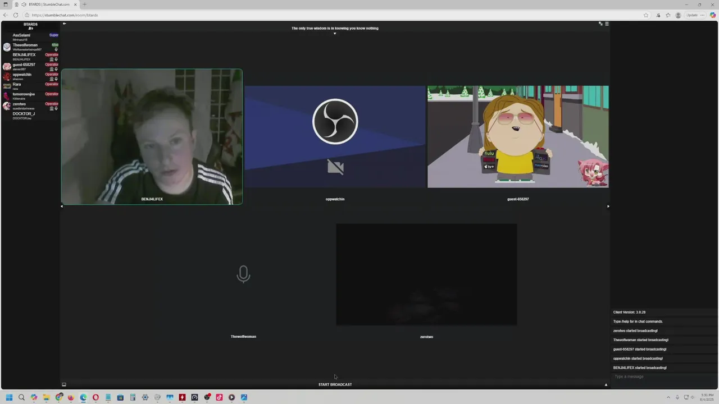Go back with the browser back arrow
Screen dimensions: 719x404
tap(6, 15)
